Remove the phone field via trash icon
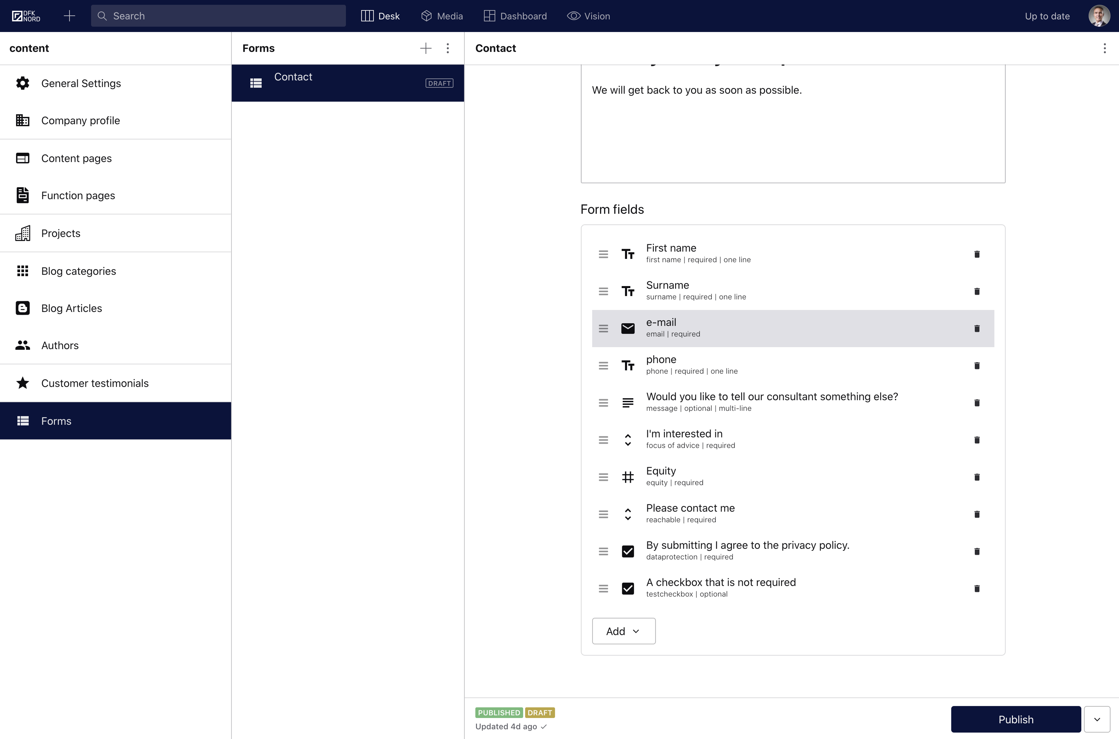The image size is (1119, 739). coord(977,365)
